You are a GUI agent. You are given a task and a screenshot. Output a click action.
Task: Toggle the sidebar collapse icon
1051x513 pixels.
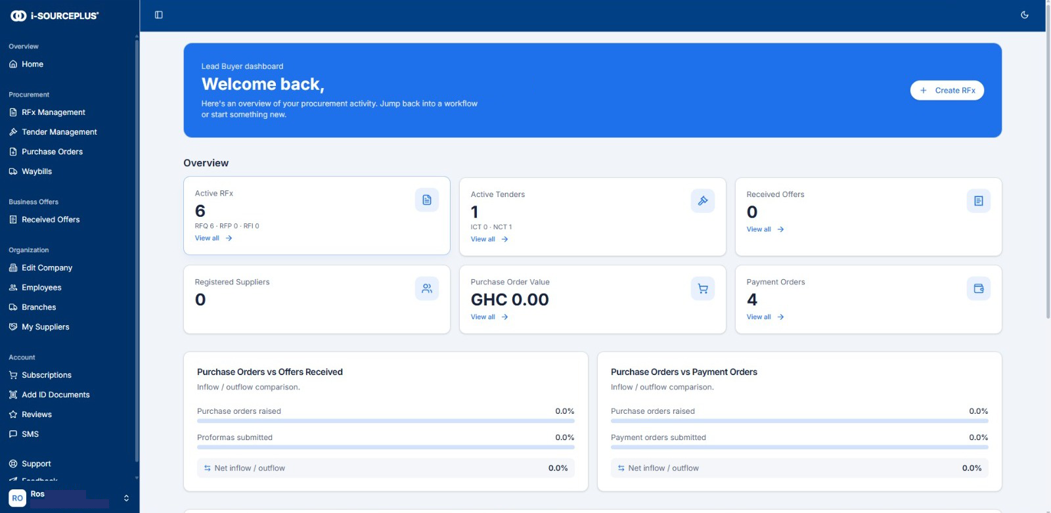(158, 15)
